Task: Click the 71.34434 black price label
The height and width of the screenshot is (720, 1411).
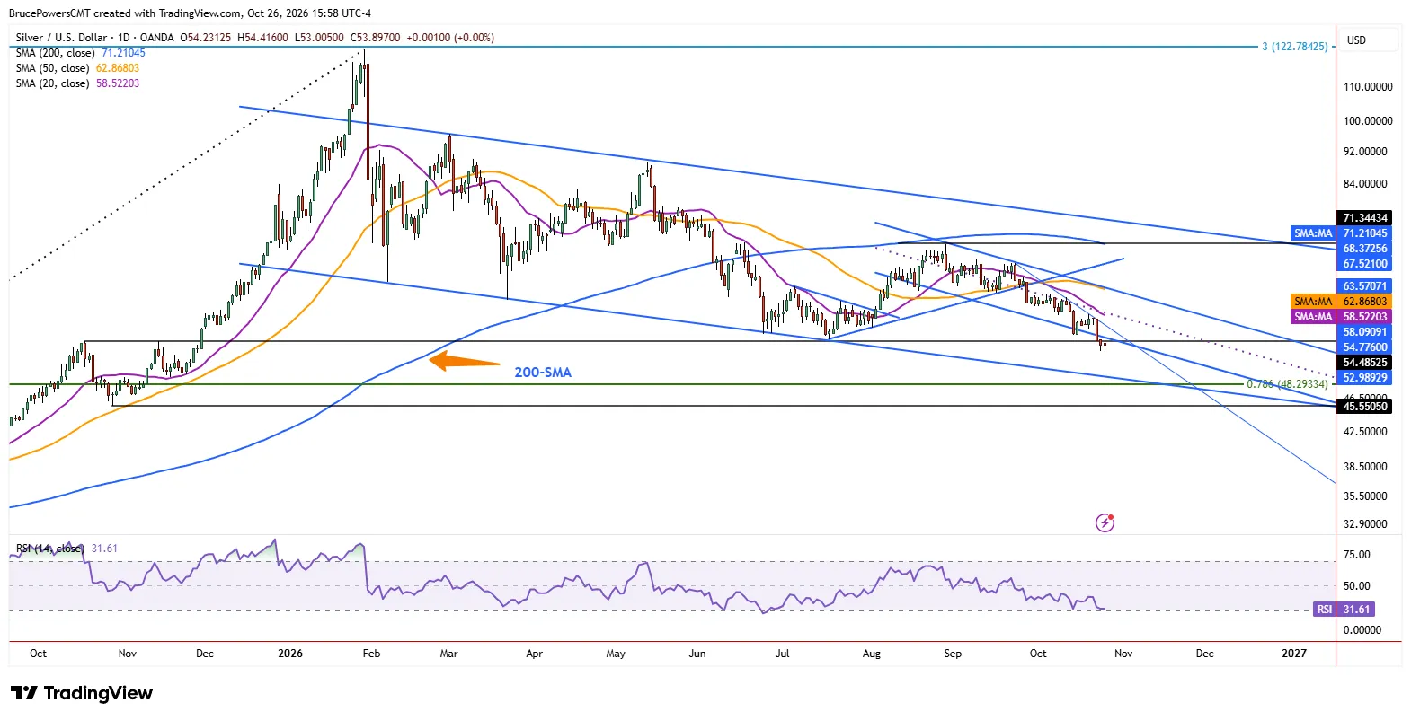Action: pyautogui.click(x=1365, y=218)
